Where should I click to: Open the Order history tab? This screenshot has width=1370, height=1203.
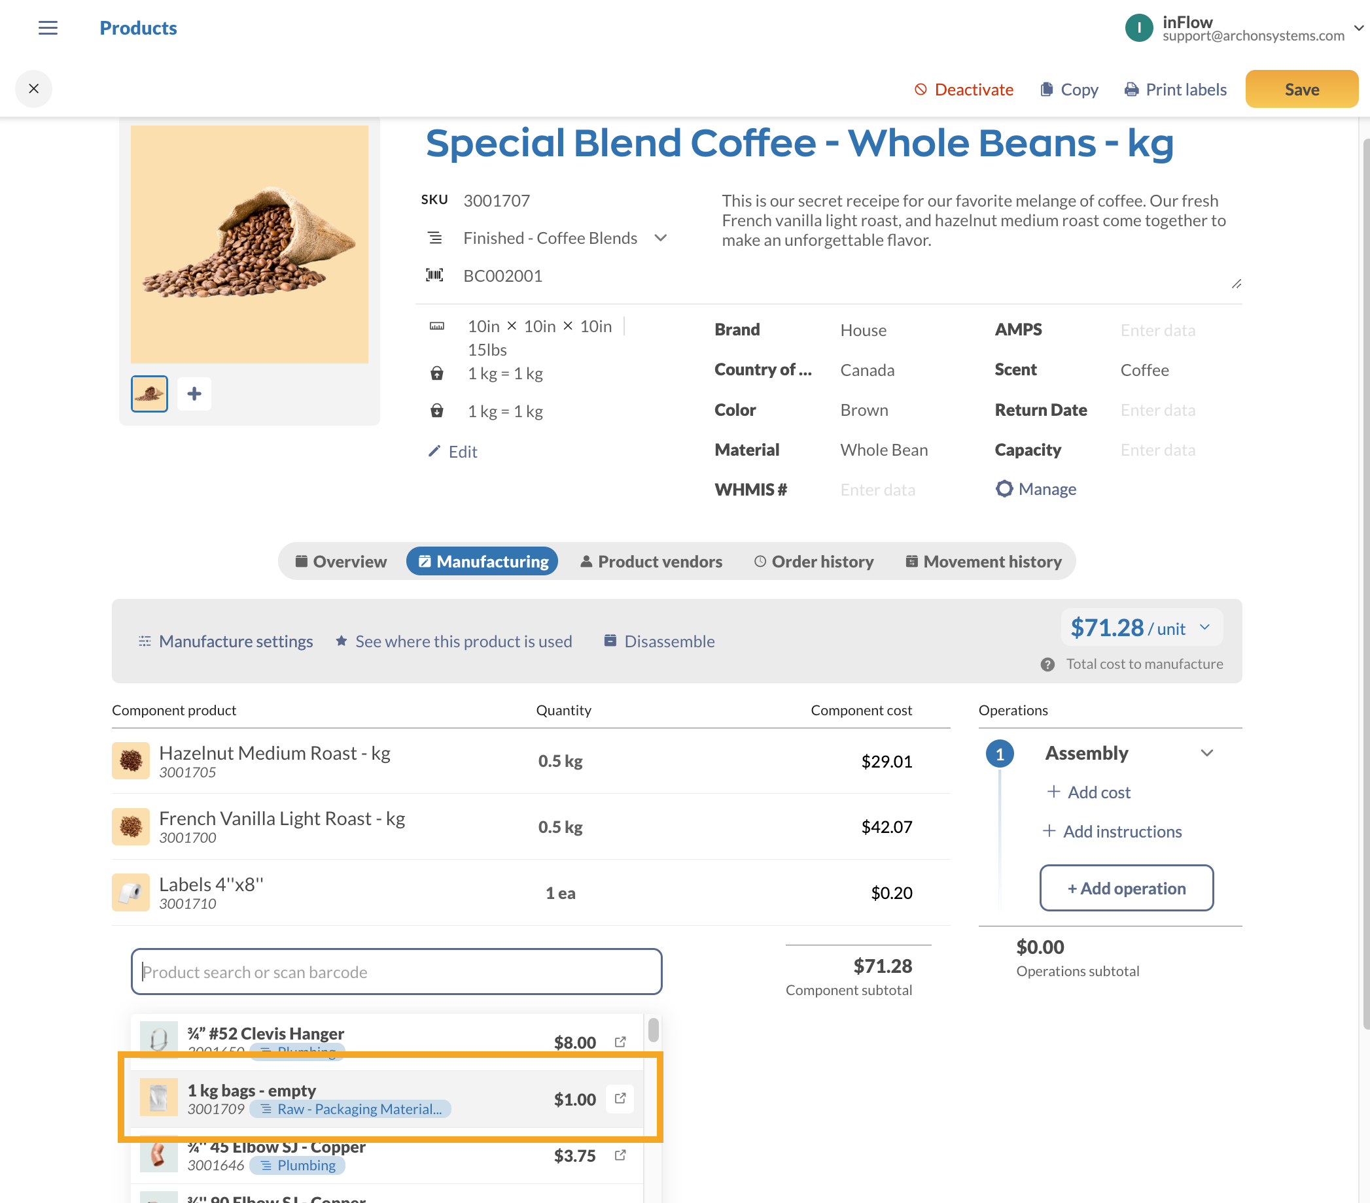[814, 562]
